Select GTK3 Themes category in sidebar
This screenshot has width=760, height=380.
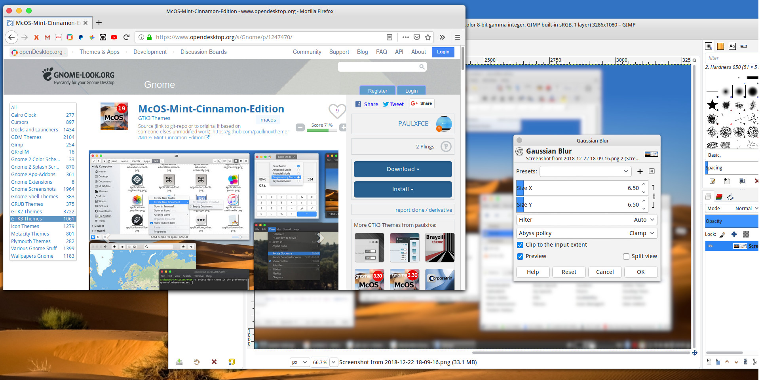click(x=43, y=219)
